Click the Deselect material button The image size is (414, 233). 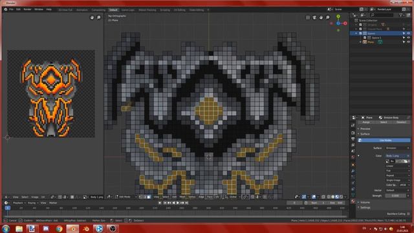point(401,122)
